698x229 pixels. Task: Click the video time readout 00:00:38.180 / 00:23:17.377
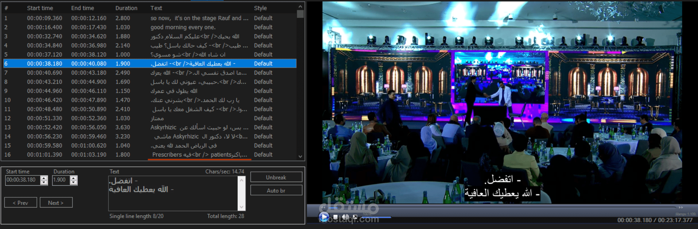point(655,220)
